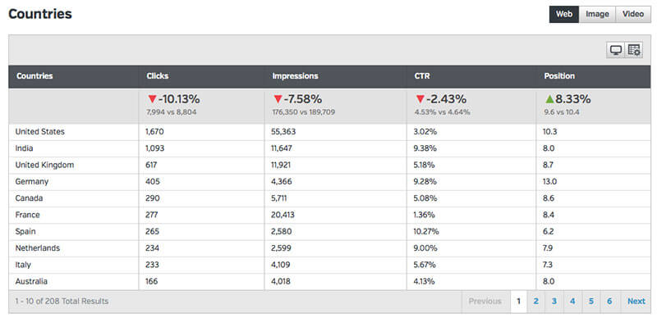Switch to the Web tab
The height and width of the screenshot is (318, 657).
(564, 14)
